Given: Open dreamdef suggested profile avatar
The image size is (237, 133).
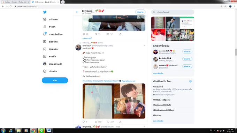Looking at the screenshot, I should coord(155,52).
